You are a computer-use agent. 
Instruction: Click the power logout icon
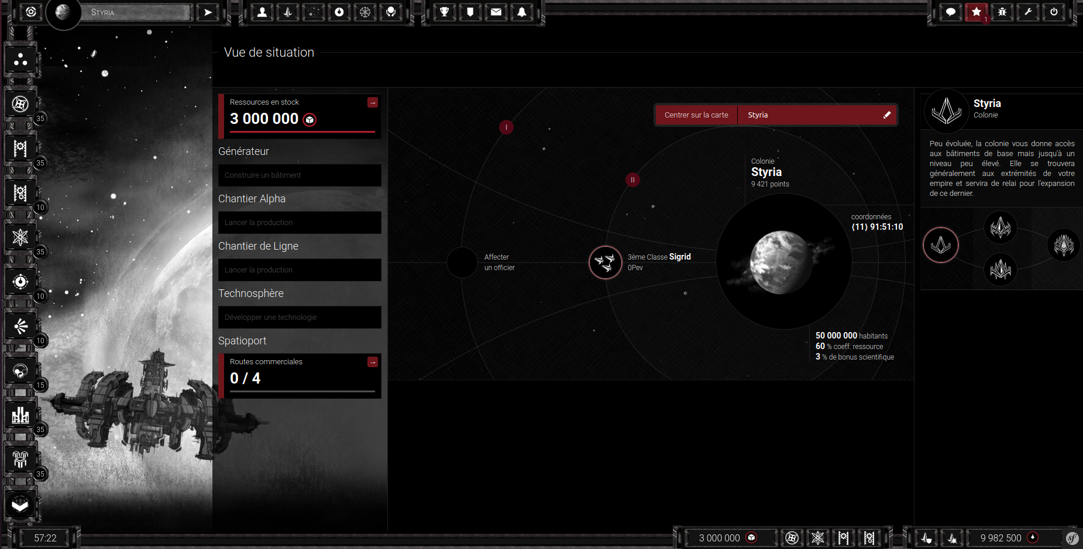coord(1054,12)
